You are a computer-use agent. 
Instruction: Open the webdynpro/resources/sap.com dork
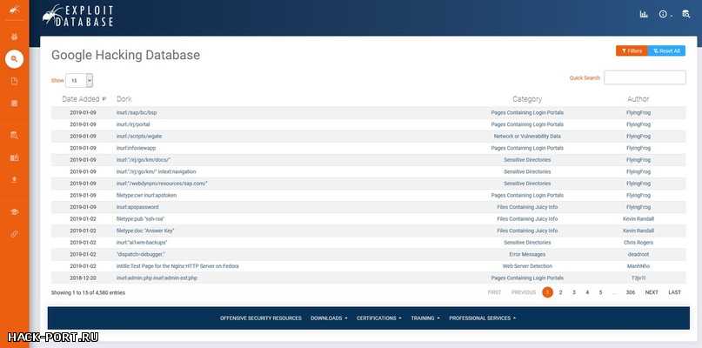[x=162, y=184]
